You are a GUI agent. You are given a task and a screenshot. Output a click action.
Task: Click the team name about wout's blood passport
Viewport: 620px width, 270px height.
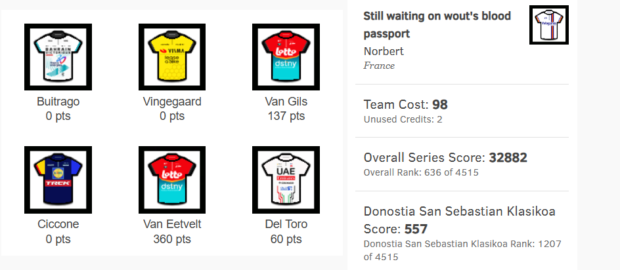click(437, 24)
